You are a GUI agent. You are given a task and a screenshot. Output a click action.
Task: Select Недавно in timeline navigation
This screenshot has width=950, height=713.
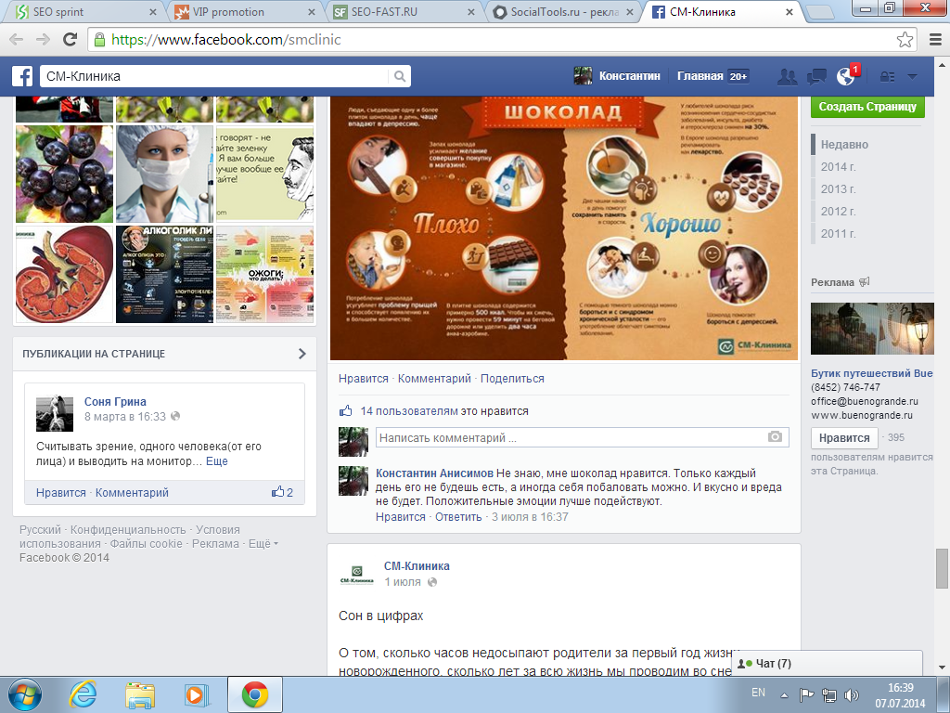coord(844,144)
